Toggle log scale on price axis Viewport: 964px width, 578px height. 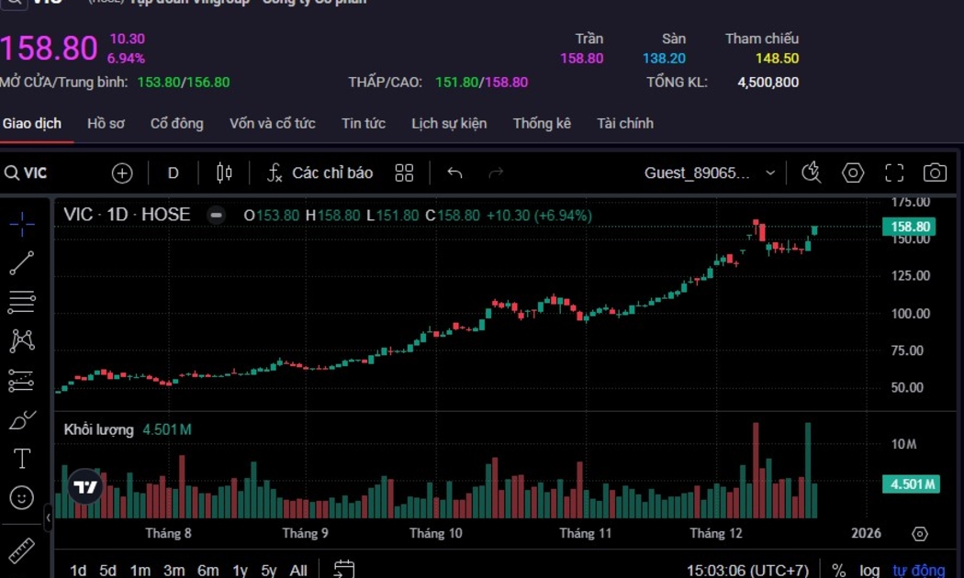[869, 571]
